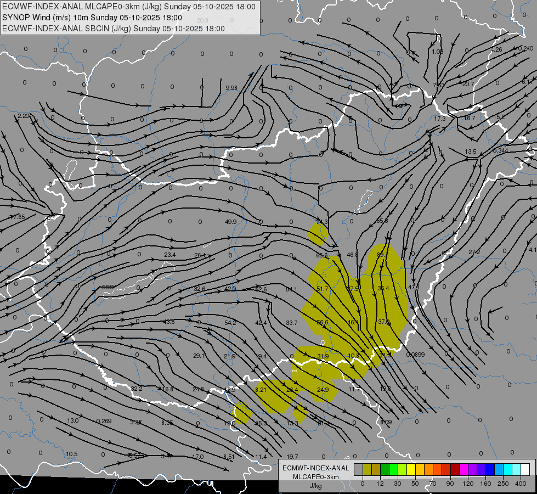Click the magenta legend swatch
This screenshot has width=537, height=494.
464,470
